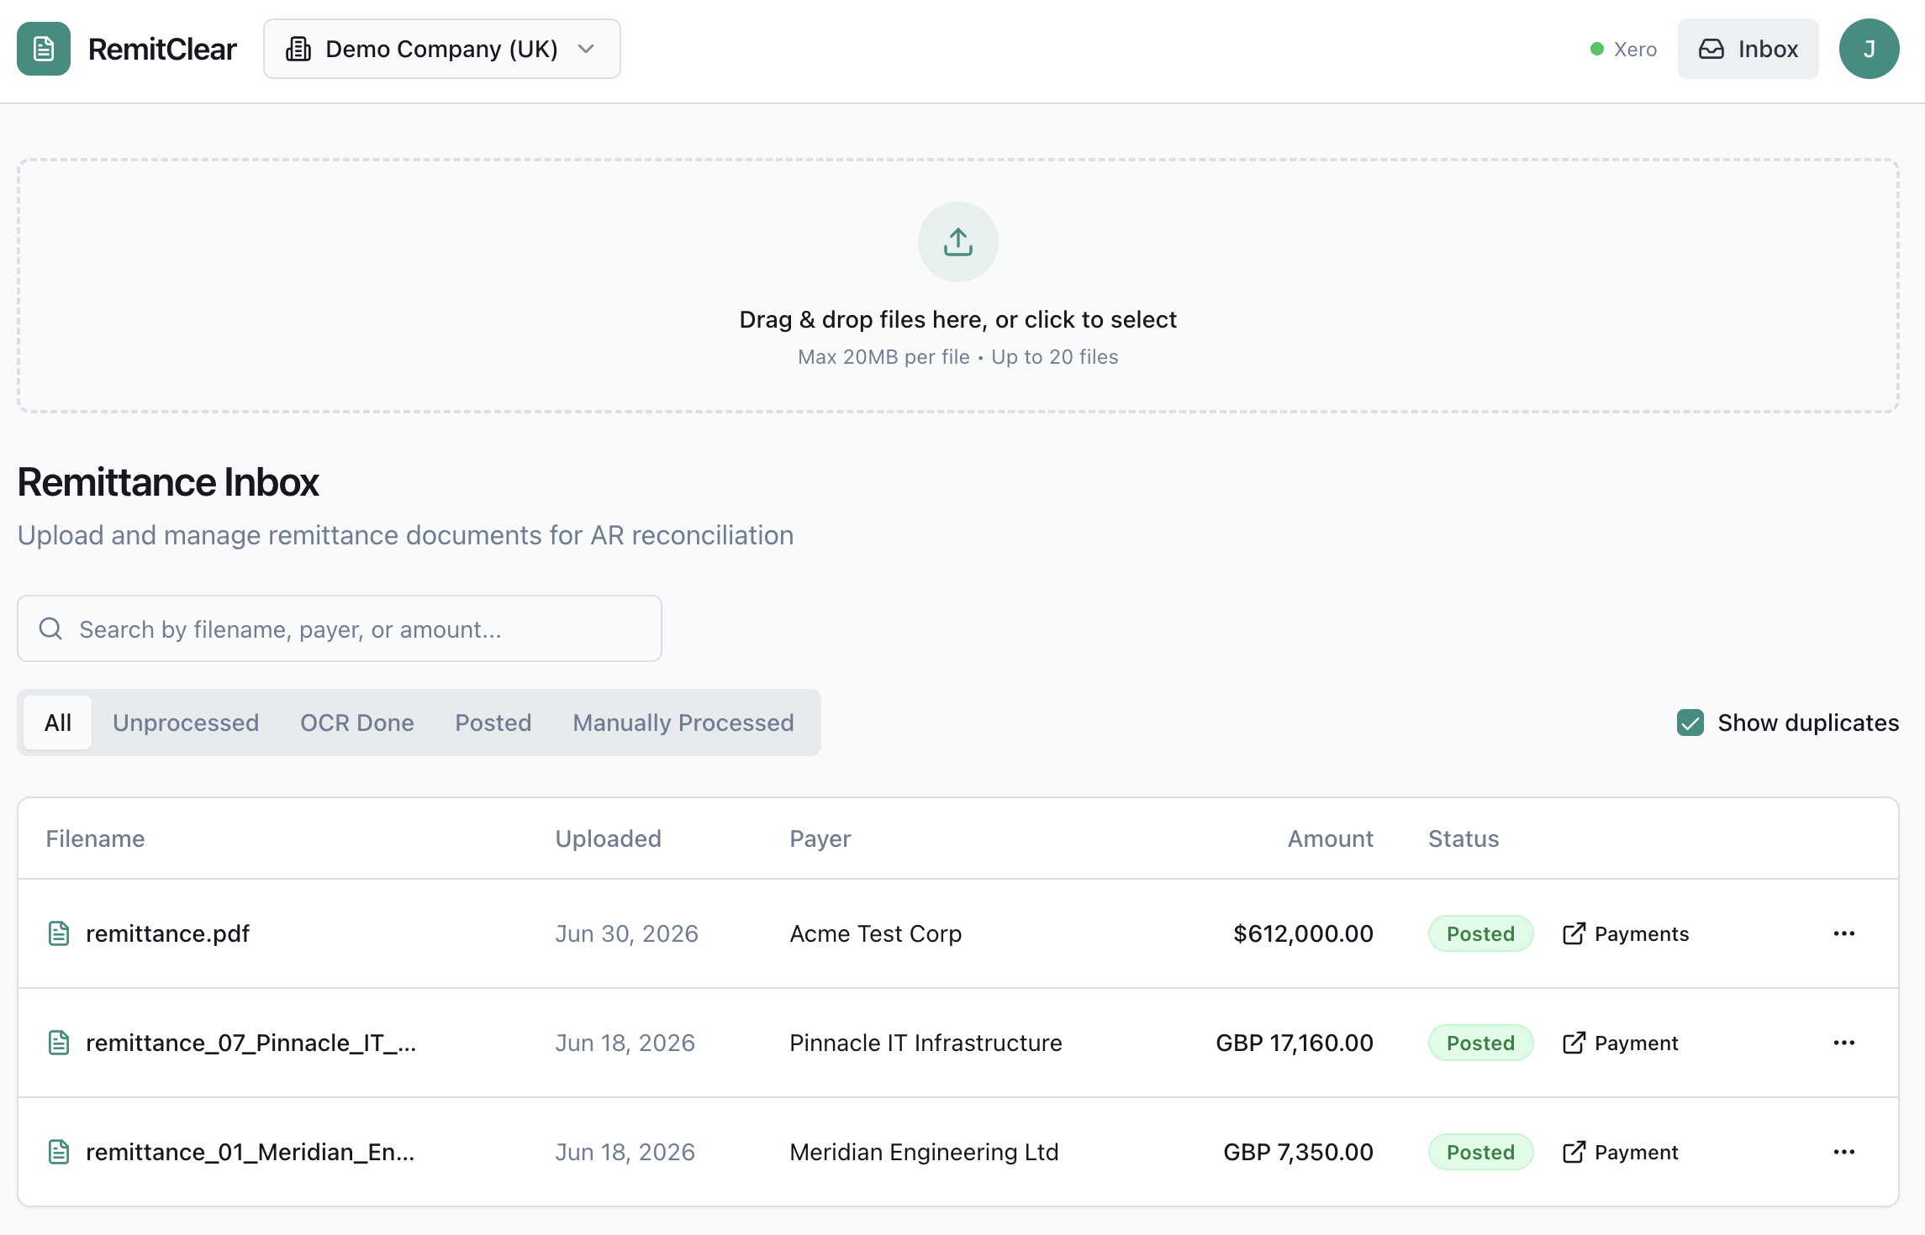Image resolution: width=1925 pixels, height=1235 pixels.
Task: Click the green Xero connection status dot
Action: point(1597,49)
